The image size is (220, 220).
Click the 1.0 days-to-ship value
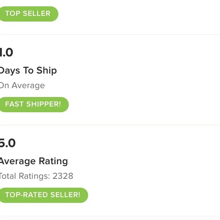[x=6, y=52]
